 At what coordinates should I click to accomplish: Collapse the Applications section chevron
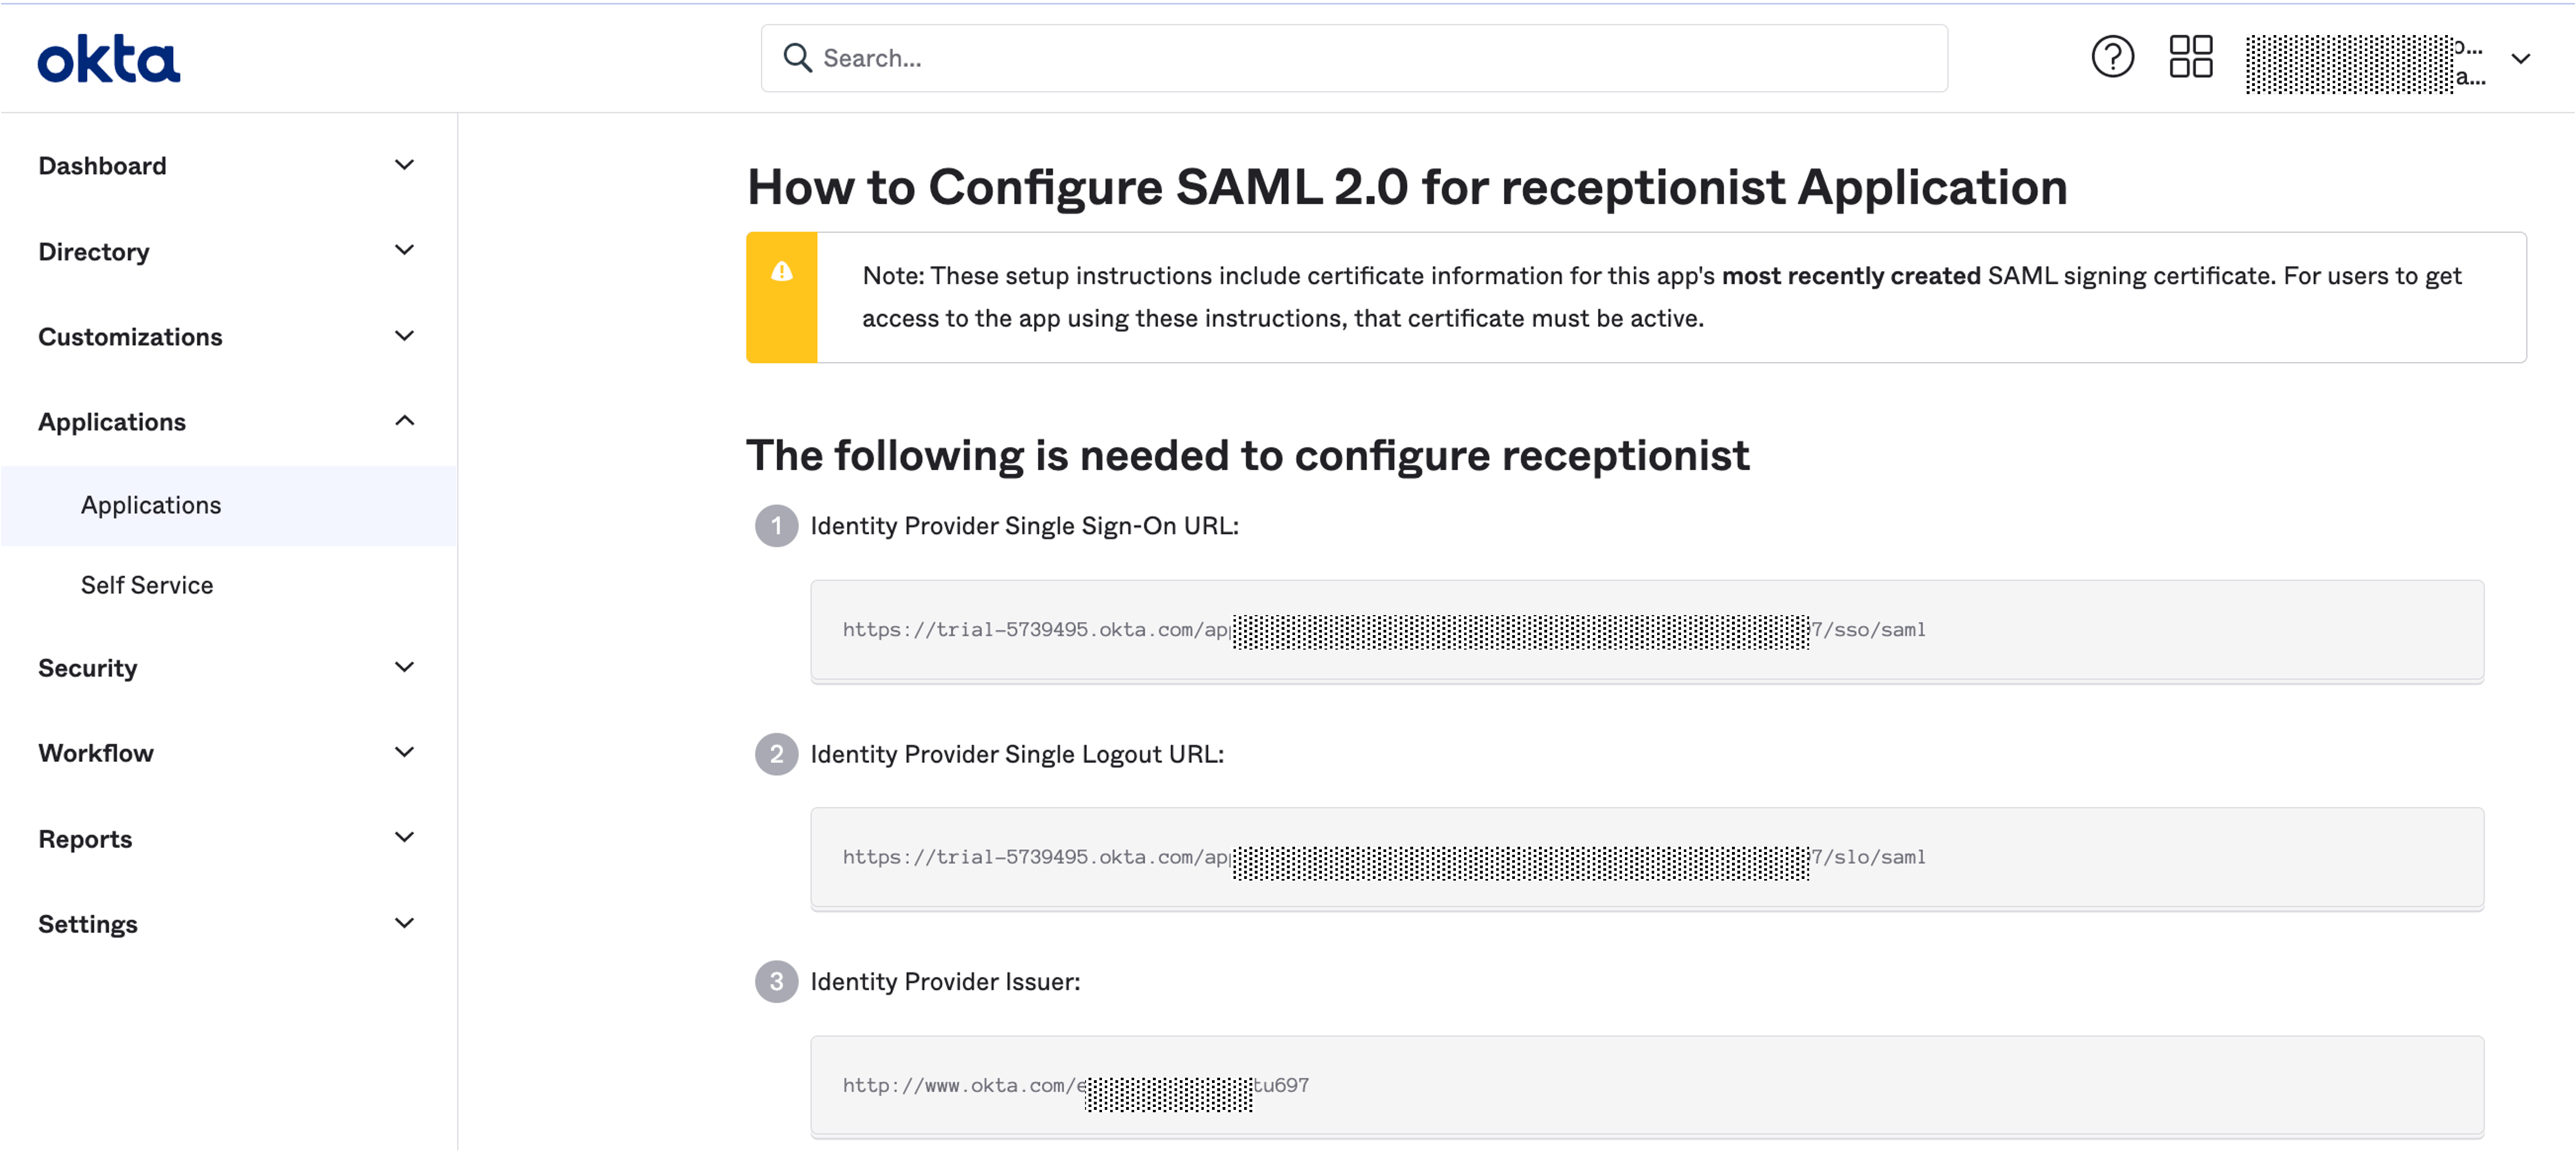(404, 421)
